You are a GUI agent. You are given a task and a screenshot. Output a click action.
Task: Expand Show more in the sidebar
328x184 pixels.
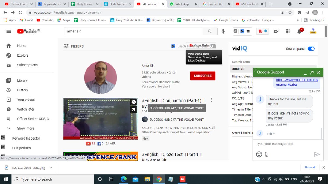[x=26, y=128]
